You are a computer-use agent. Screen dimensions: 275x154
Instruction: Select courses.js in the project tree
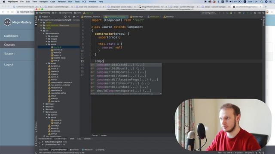click(58, 50)
